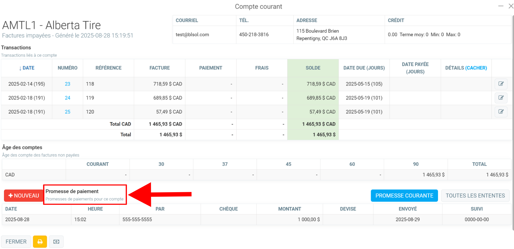Screen dimensions: 514x249
Task: Click the banknote payment icon button
Action: pyautogui.click(x=56, y=242)
